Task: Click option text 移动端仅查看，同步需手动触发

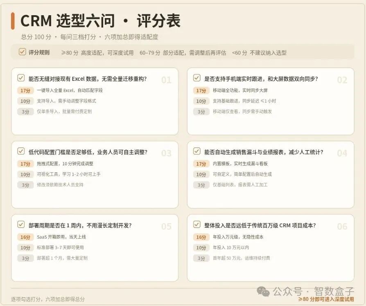Action: [x=242, y=111]
